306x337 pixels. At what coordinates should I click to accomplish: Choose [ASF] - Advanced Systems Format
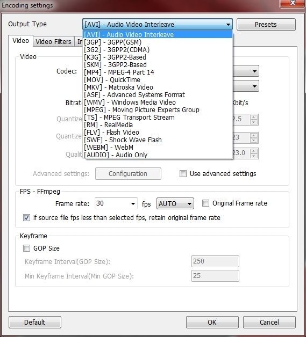158,95
